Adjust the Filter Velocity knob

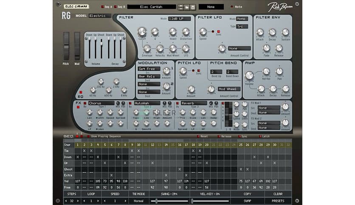pyautogui.click(x=160, y=48)
